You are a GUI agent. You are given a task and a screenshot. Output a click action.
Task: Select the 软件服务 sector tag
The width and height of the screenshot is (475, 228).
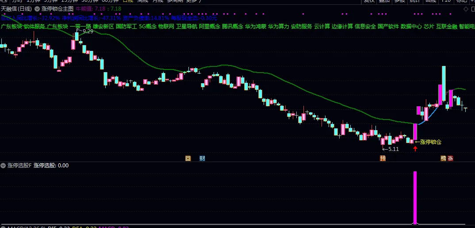[34, 27]
